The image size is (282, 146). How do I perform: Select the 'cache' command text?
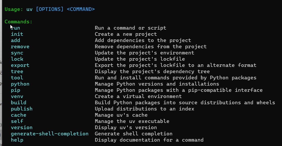point(18,115)
